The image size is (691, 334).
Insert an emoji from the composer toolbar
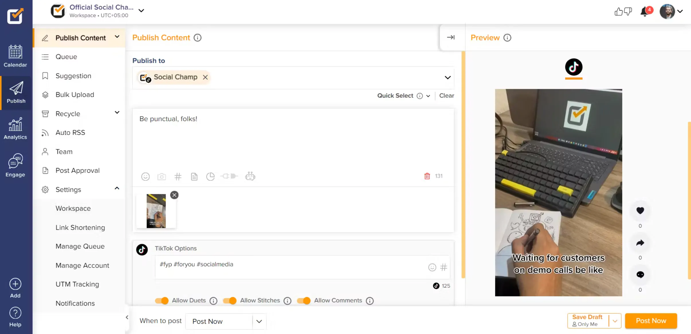145,176
